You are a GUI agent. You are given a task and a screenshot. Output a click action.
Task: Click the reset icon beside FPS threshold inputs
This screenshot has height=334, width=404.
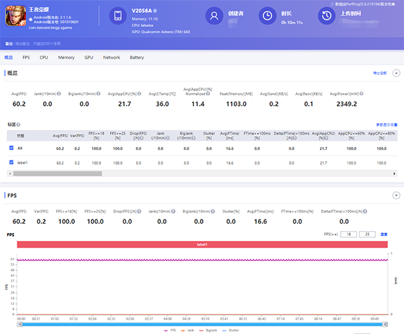pos(384,234)
